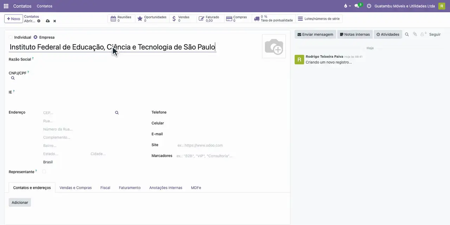Click the E-mail input field
The image size is (450, 225).
coord(231,134)
